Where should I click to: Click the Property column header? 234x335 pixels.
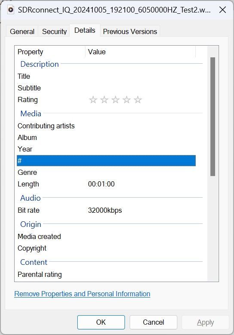(50, 52)
